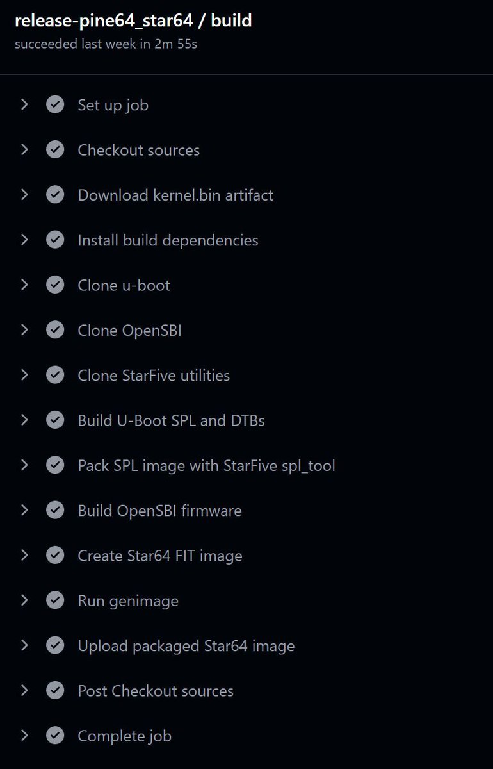Expand the Set up job step

[24, 104]
